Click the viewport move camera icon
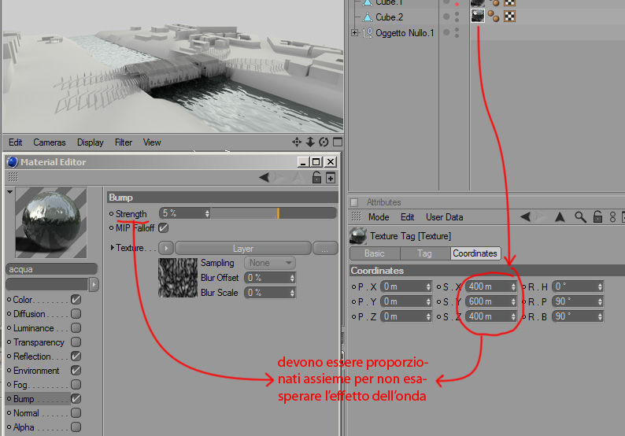This screenshot has height=436, width=625. [297, 142]
